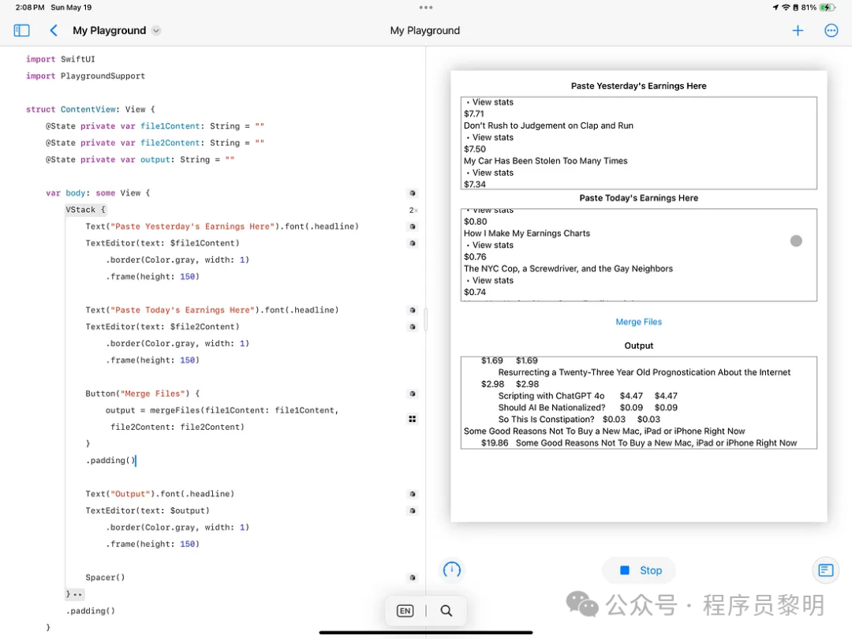Open result icon beside Text("Output") line

click(x=413, y=494)
